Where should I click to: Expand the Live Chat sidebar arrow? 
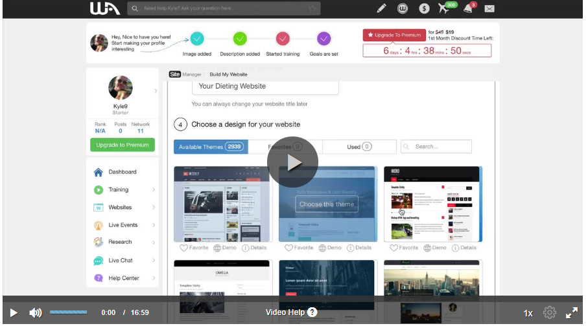[x=154, y=261]
